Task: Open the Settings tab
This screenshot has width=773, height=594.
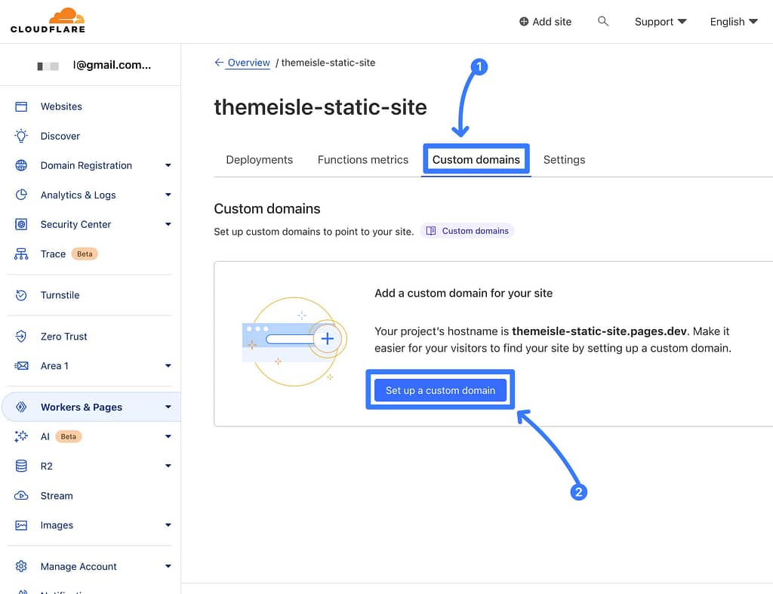Action: (564, 160)
